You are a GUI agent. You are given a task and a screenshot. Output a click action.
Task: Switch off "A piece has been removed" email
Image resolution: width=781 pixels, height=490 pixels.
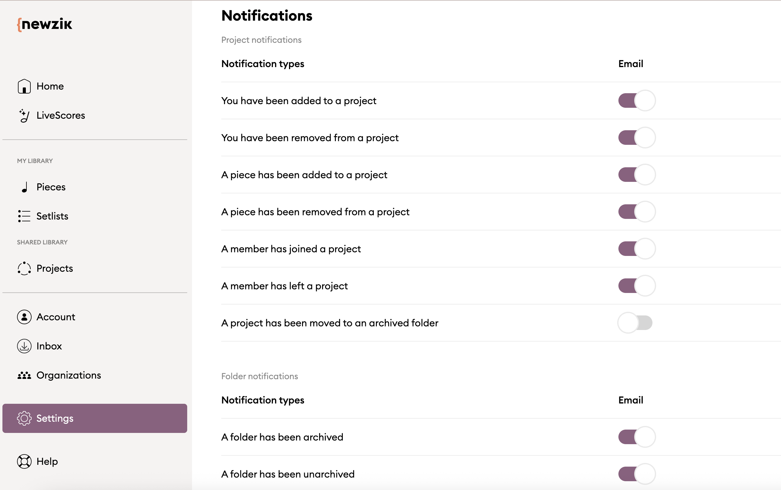(636, 212)
